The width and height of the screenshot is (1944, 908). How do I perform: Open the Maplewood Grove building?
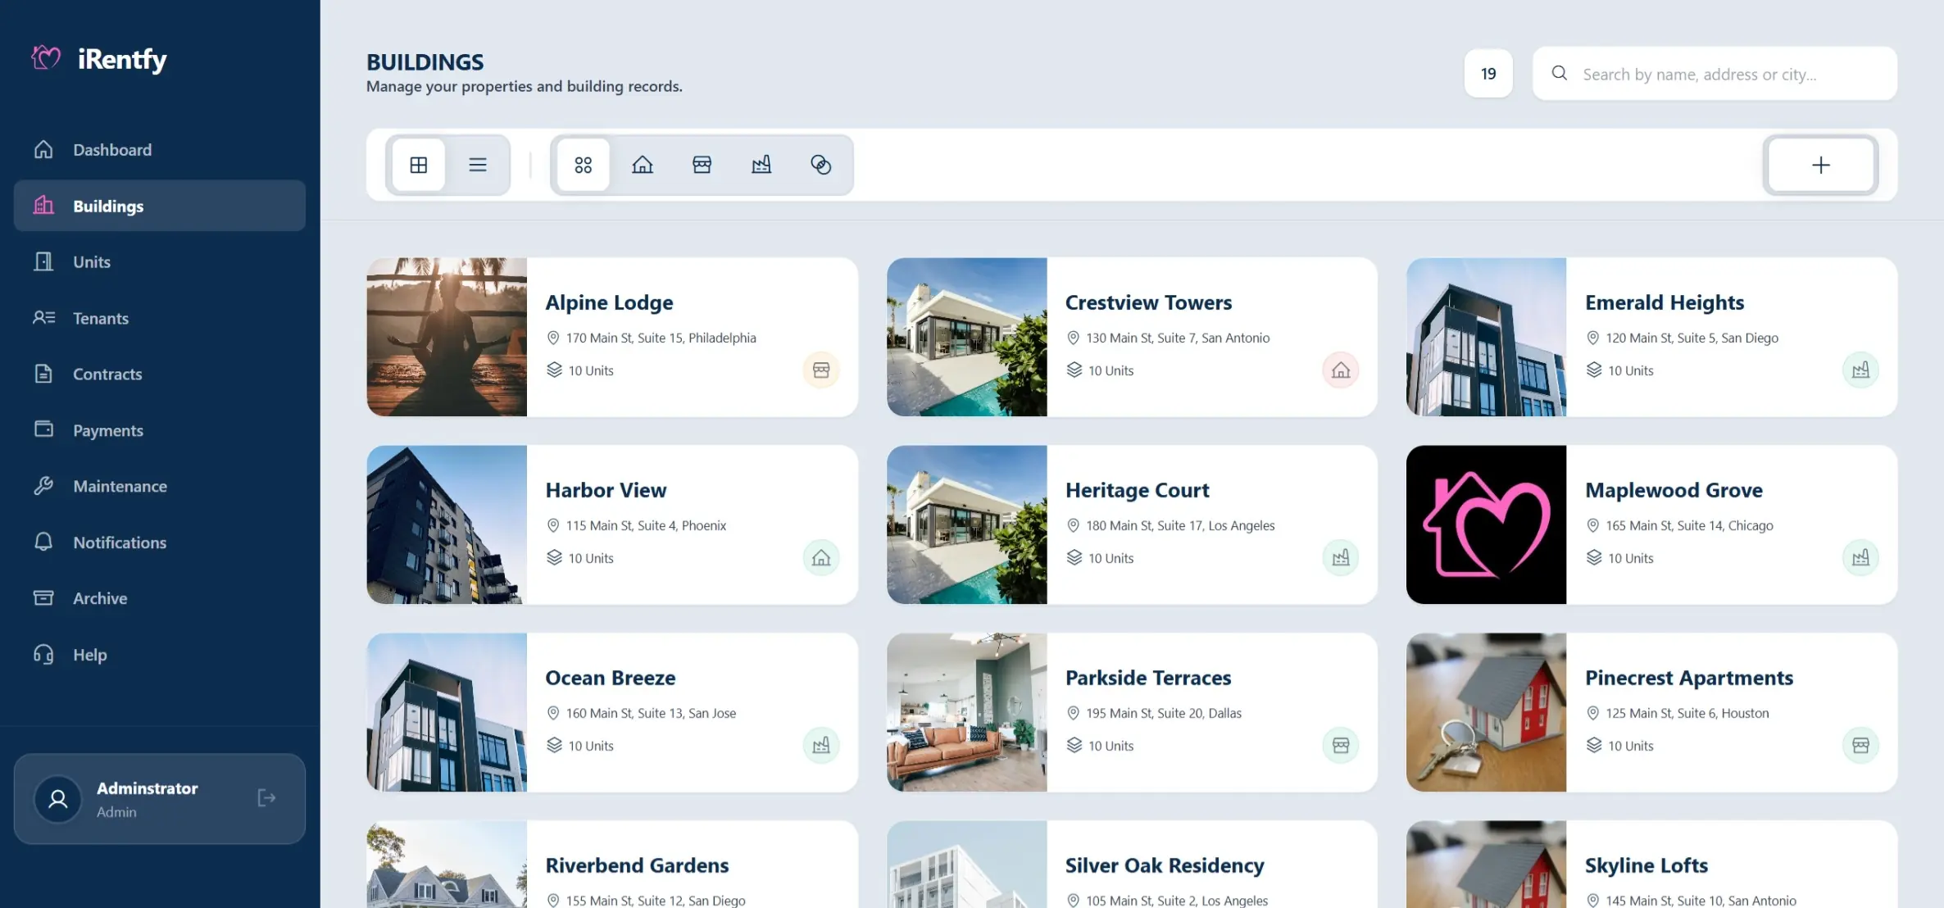[x=1651, y=524]
